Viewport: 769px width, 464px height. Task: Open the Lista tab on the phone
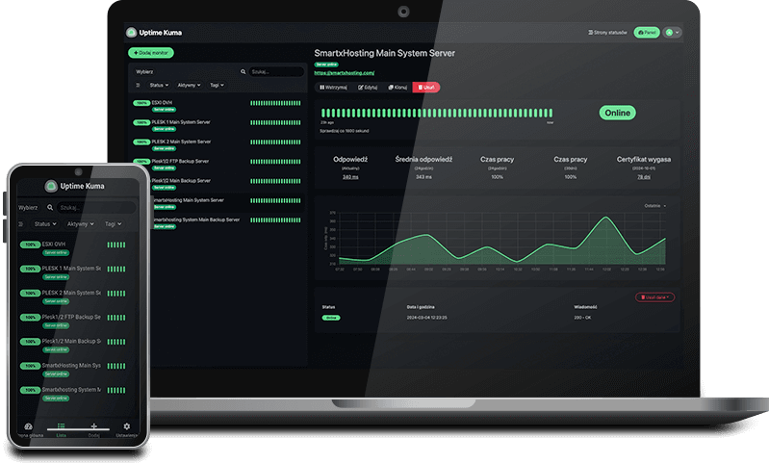point(61,429)
